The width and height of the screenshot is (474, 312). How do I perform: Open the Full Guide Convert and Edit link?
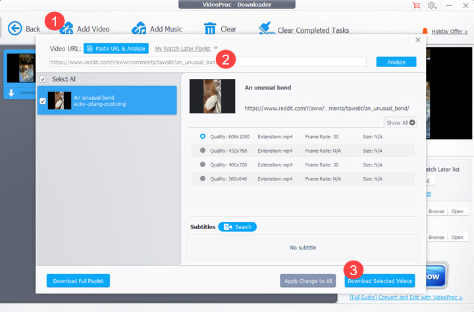[406, 297]
